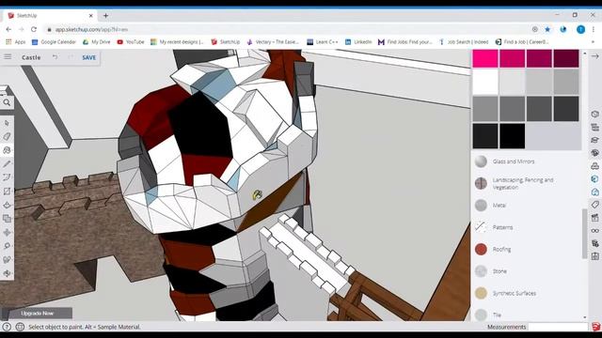Undo the last action

tap(55, 57)
